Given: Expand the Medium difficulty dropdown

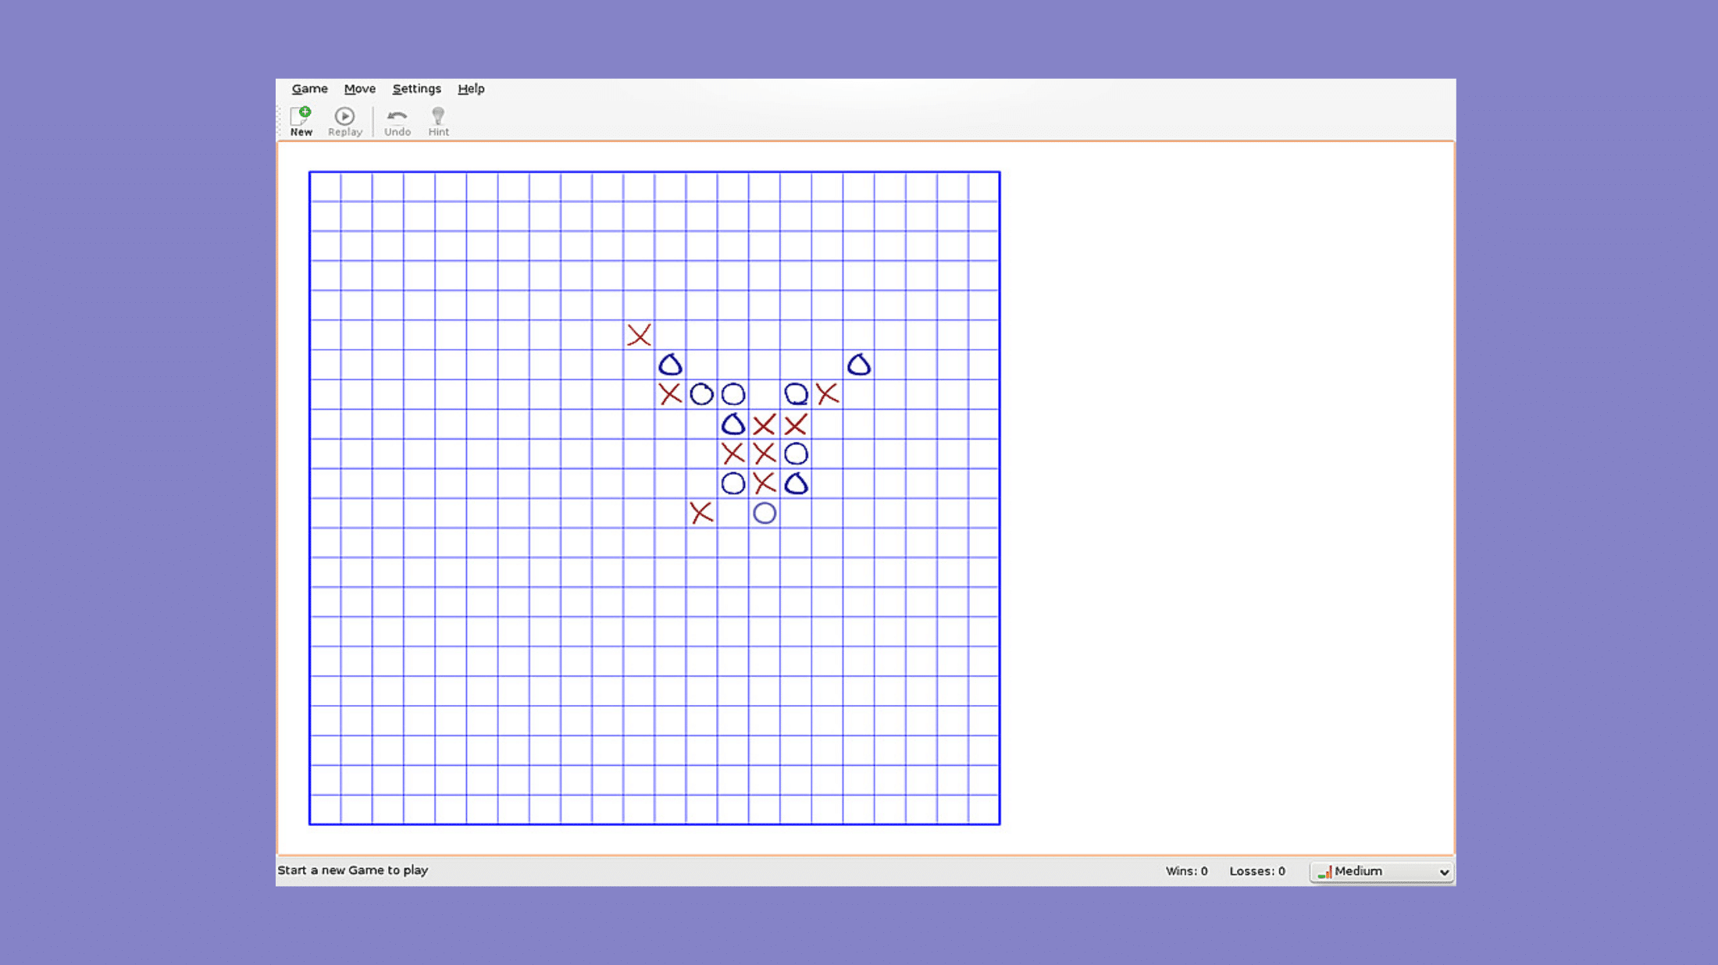Looking at the screenshot, I should 1381,871.
